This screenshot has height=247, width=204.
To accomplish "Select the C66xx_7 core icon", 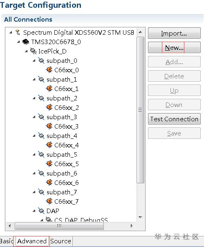I will (x=49, y=201).
